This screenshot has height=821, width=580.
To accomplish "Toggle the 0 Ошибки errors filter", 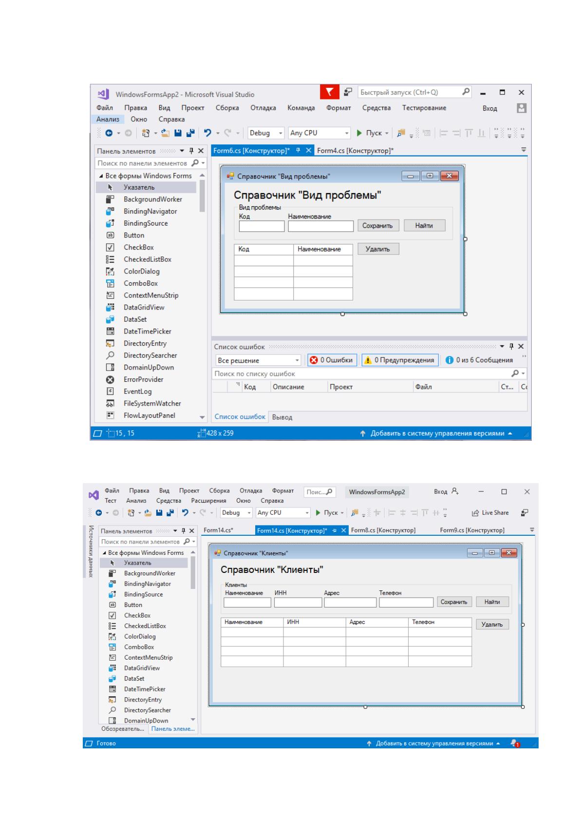I will click(x=332, y=360).
